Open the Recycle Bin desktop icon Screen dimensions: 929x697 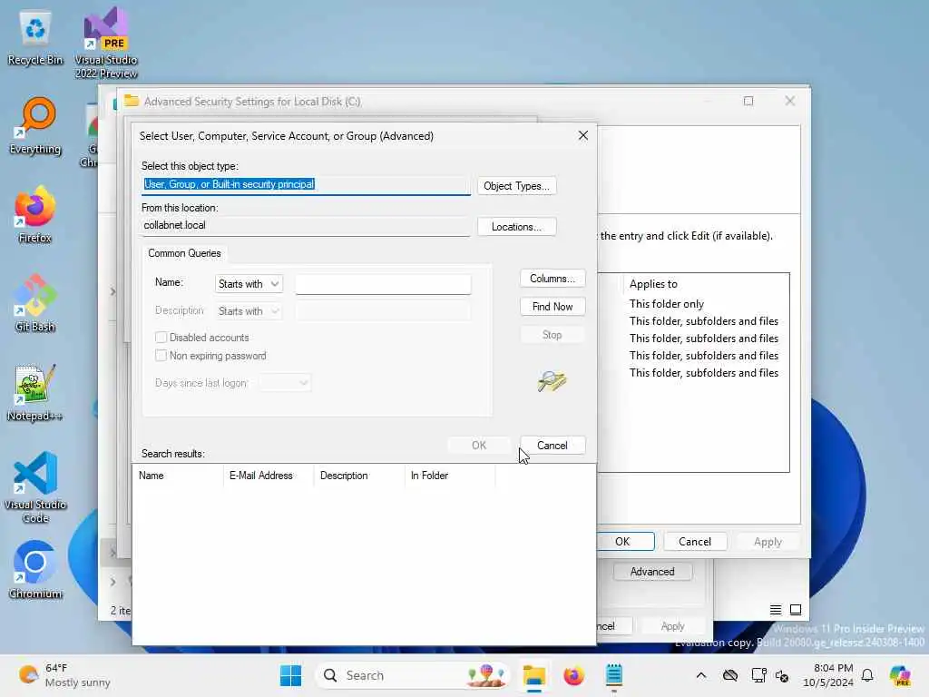click(35, 38)
